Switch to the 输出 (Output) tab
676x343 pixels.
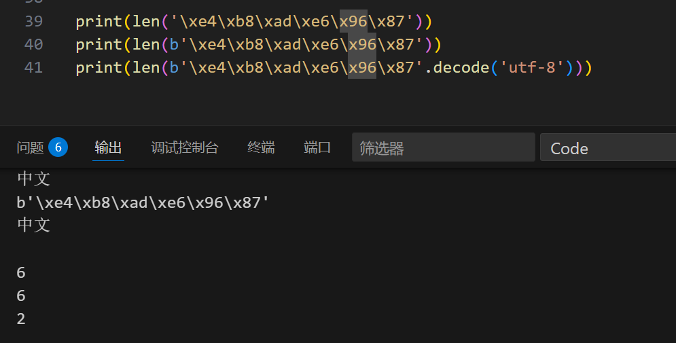108,147
